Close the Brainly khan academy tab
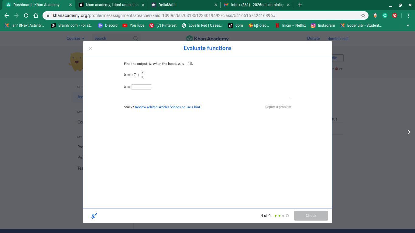Viewport: 415px width, 233px height. [x=143, y=5]
